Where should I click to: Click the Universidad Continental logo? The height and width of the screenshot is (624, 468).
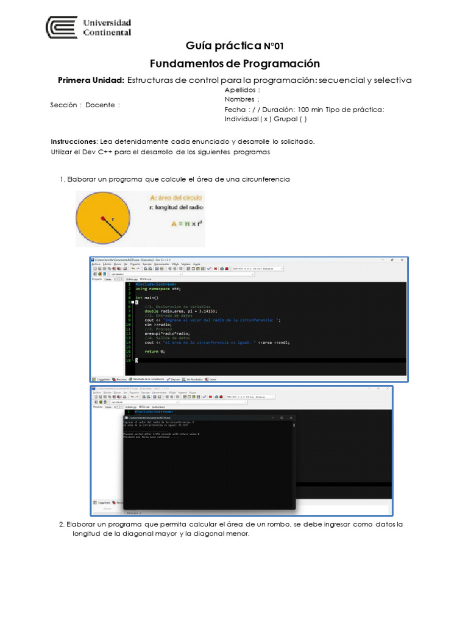pyautogui.click(x=88, y=27)
